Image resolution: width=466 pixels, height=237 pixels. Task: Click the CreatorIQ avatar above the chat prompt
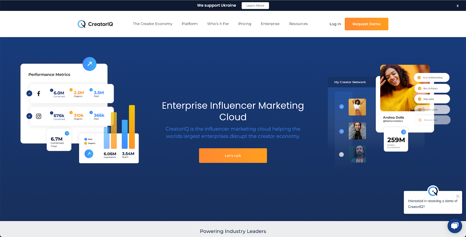point(433,191)
